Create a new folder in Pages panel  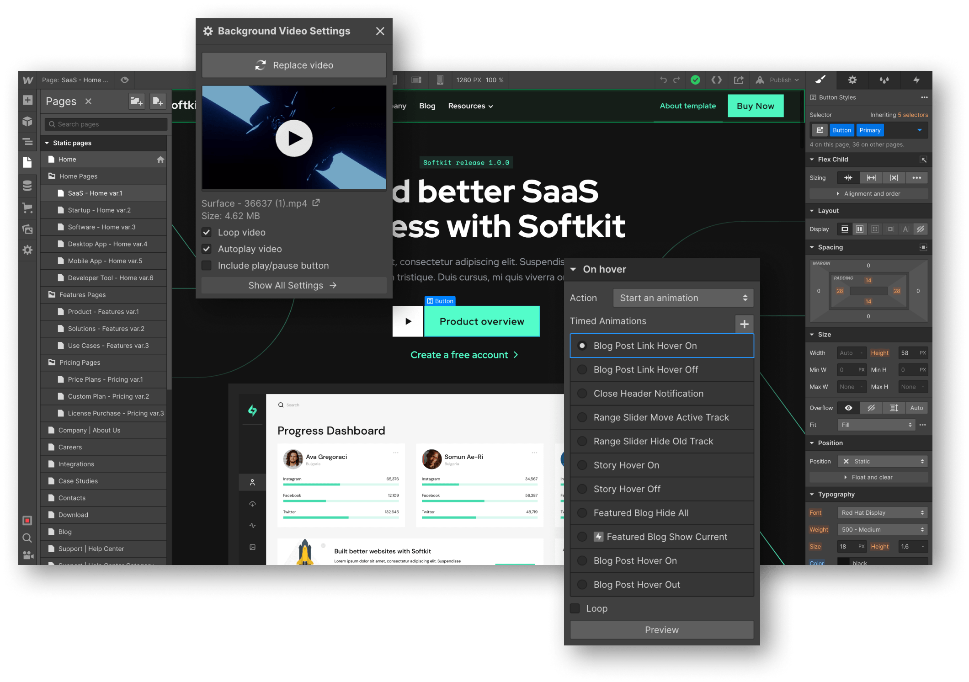pyautogui.click(x=136, y=101)
